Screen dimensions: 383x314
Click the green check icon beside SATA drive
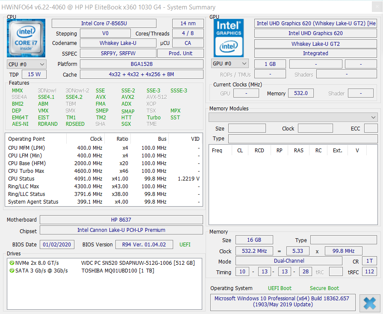pyautogui.click(x=12, y=271)
